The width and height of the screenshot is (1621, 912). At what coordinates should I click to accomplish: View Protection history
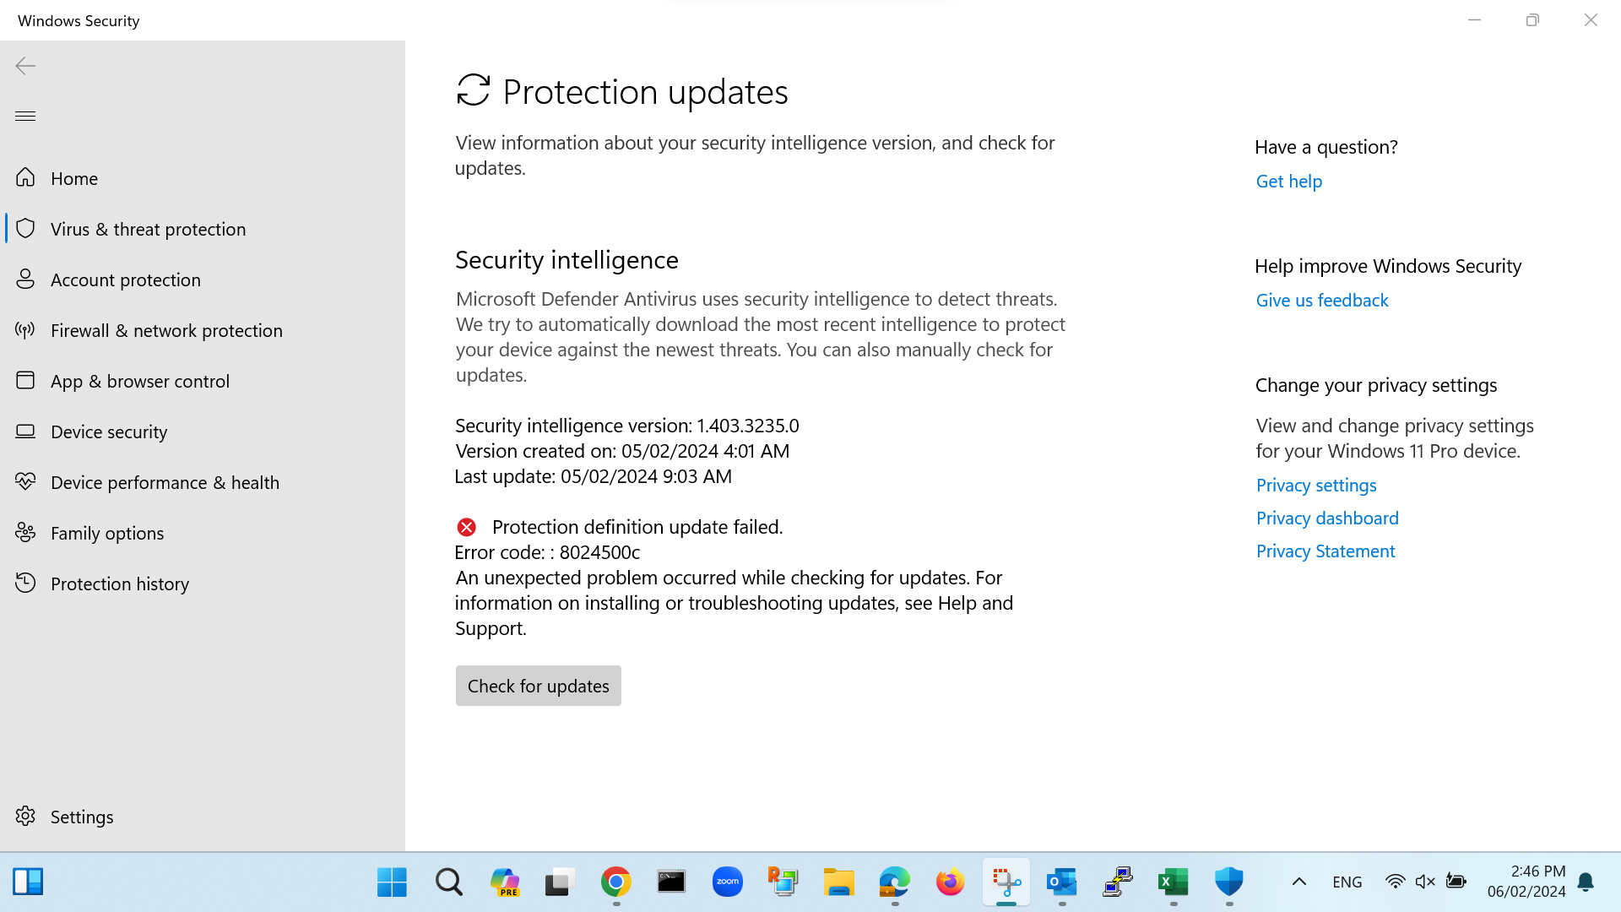pyautogui.click(x=203, y=584)
